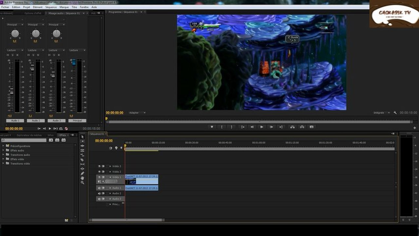The image size is (419, 236).
Task: Open the program monitor wrench settings
Action: [x=395, y=113]
